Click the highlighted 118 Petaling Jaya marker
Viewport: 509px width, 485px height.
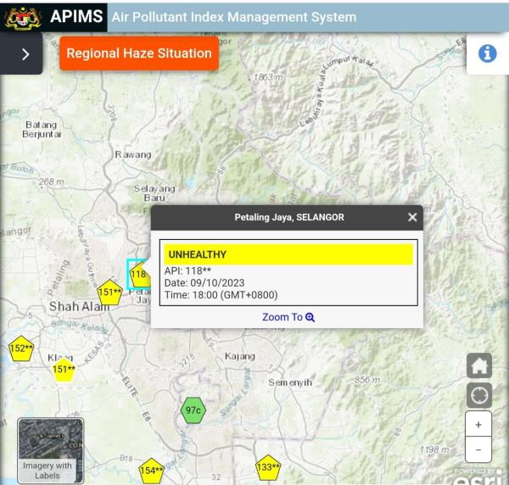[139, 275]
